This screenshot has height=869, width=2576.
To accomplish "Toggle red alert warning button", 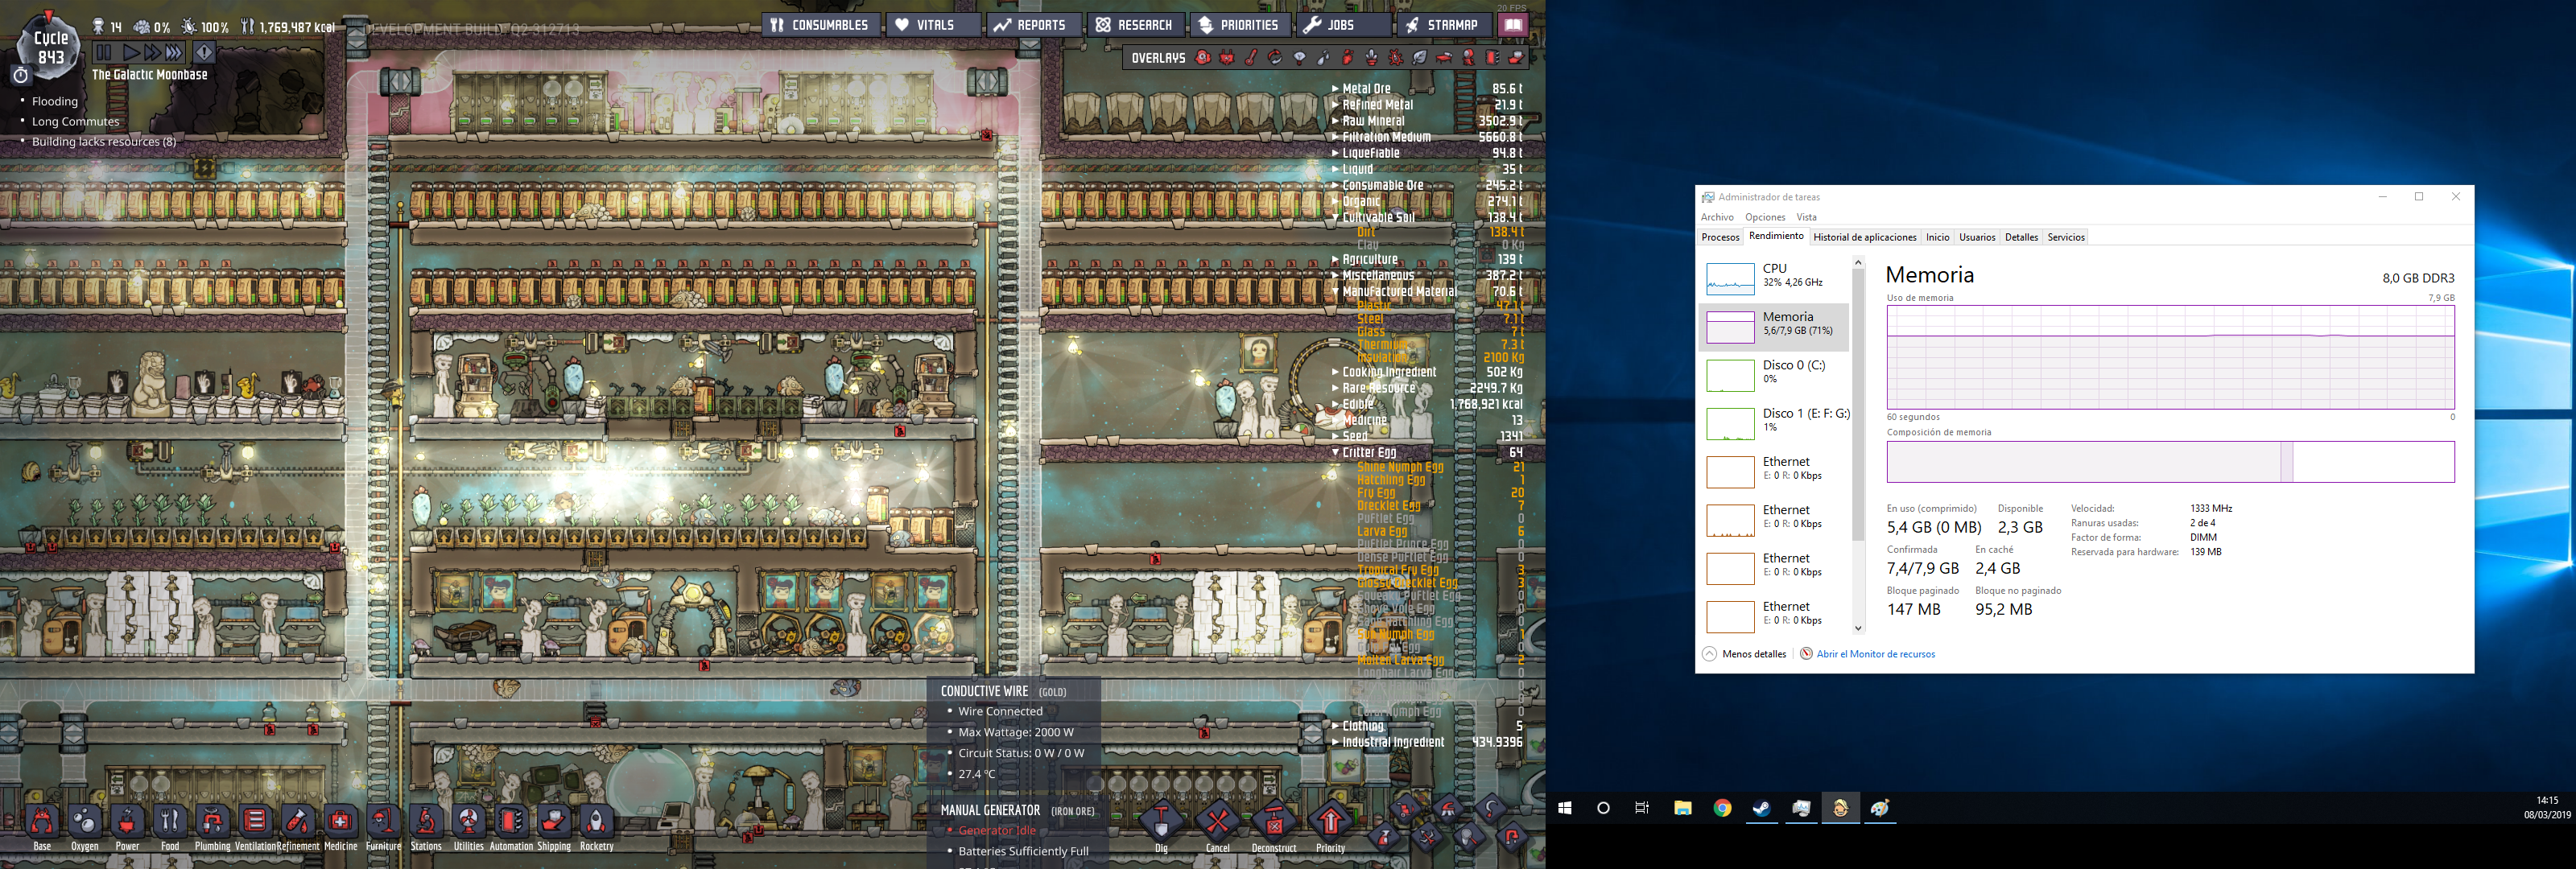I will (x=204, y=52).
